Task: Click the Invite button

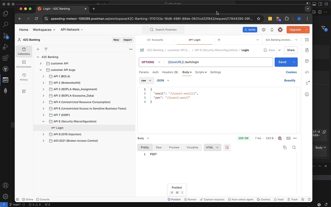Action: point(250,30)
